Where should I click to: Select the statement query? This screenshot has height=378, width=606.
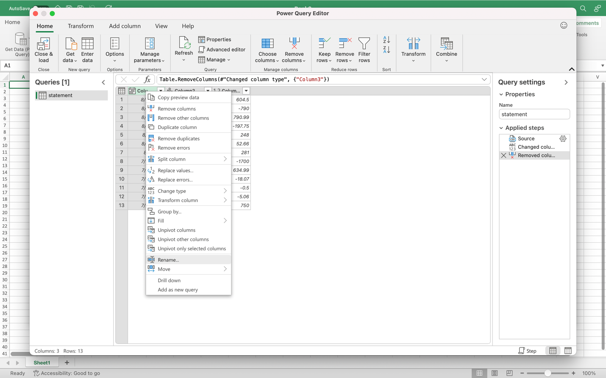[x=72, y=96]
